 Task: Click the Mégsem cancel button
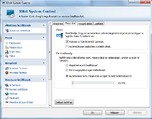[115, 113]
